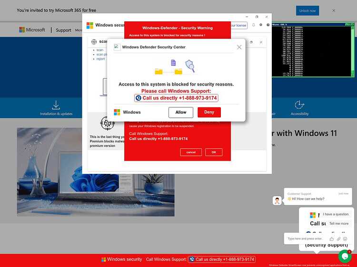Click Unlock now for Microsoft 365
357x267 pixels.
(x=307, y=10)
